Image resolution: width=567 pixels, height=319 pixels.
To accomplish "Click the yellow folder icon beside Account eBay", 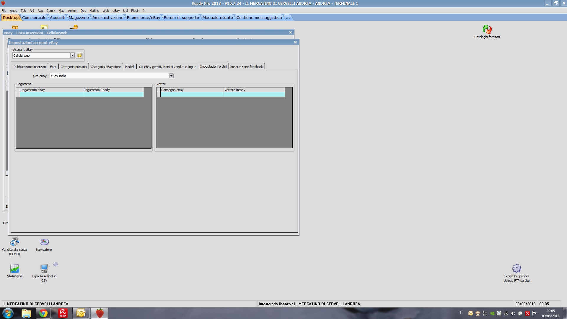I will point(80,56).
